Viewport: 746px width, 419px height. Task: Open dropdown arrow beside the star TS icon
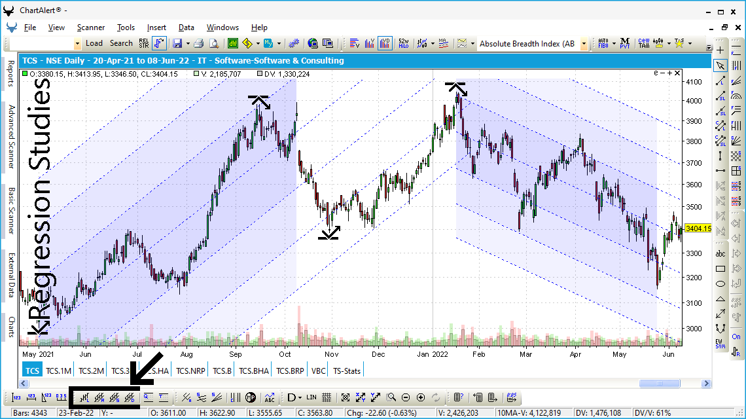coord(690,43)
